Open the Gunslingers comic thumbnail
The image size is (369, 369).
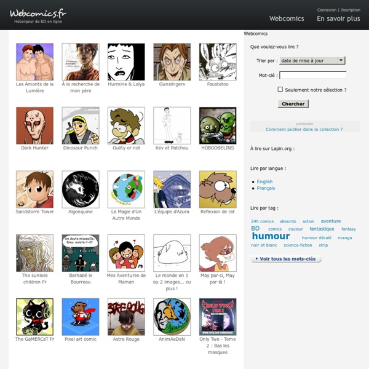[x=172, y=62]
